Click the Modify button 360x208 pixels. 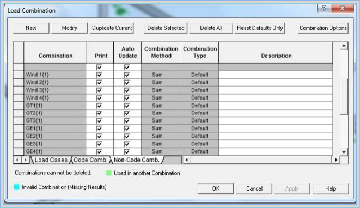[x=69, y=28]
